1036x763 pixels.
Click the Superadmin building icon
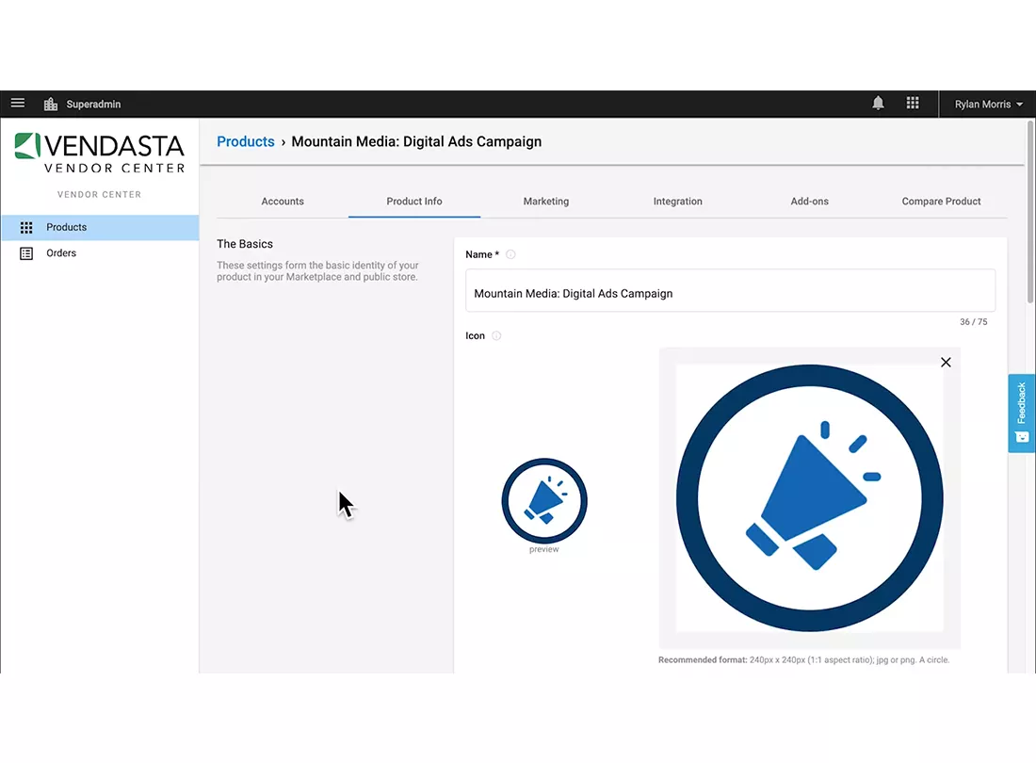click(x=51, y=104)
